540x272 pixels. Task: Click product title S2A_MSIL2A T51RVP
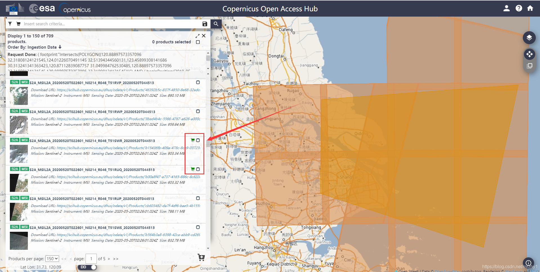point(92,83)
